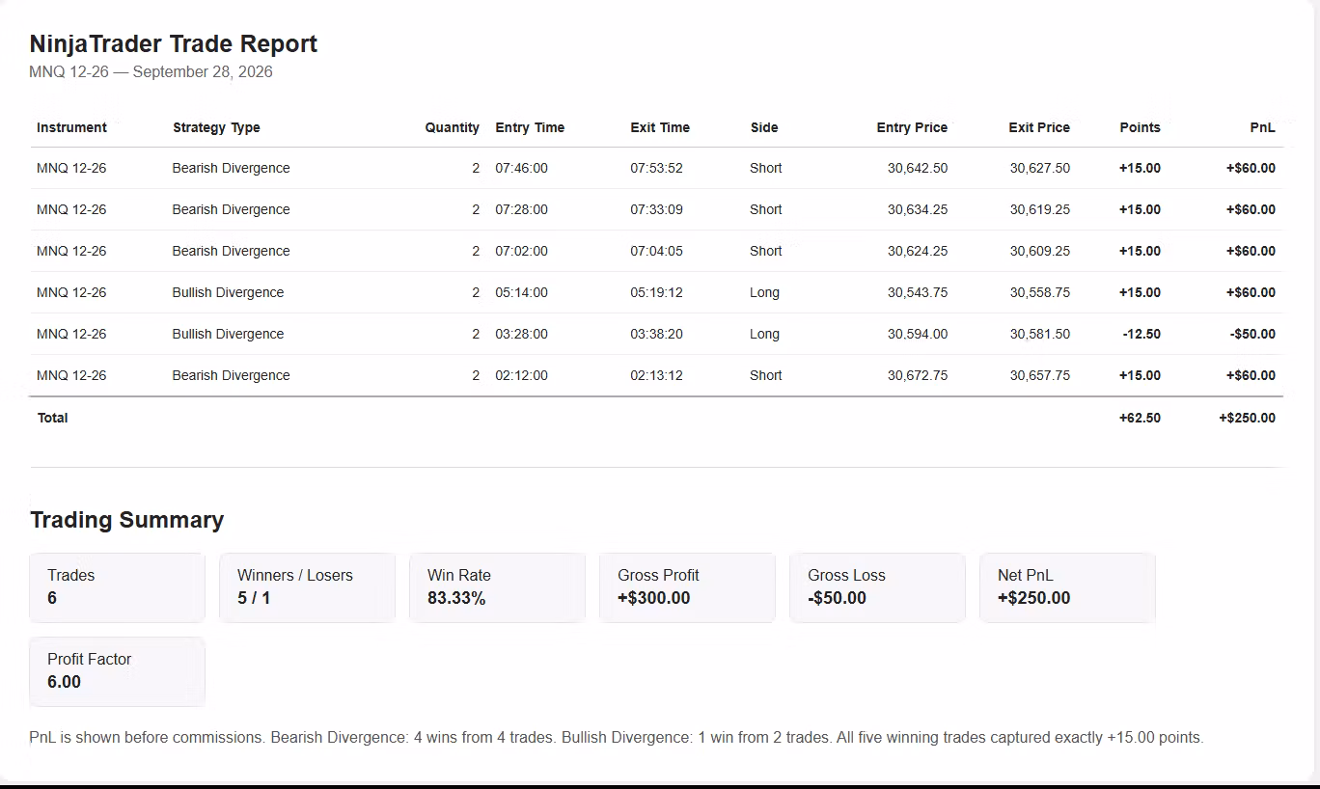The width and height of the screenshot is (1320, 789).
Task: Click the "Entry Time" column header
Action: [530, 127]
